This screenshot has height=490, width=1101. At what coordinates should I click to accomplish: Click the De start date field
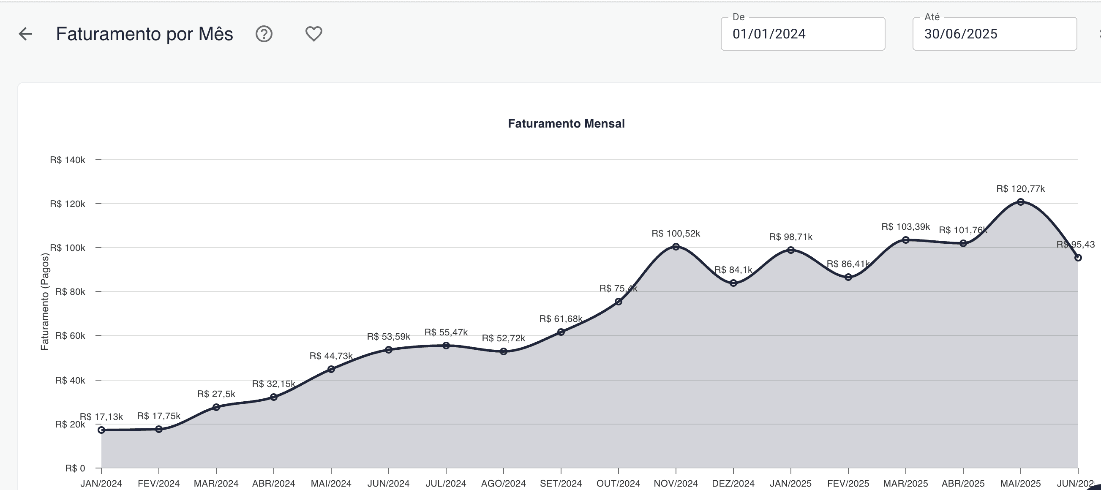click(x=802, y=34)
